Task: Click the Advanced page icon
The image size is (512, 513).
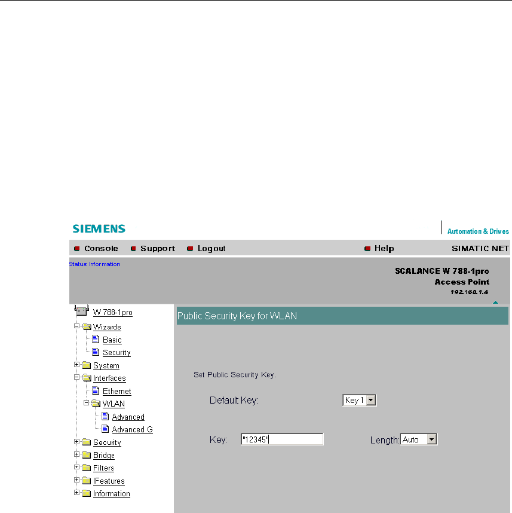Action: (105, 416)
